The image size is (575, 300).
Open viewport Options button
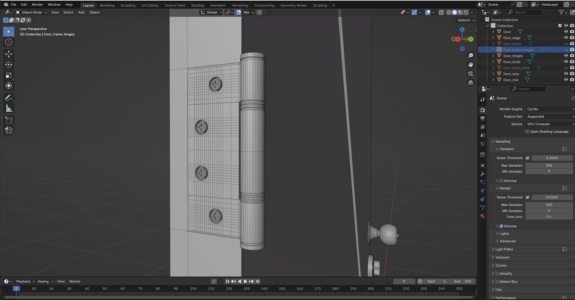pos(465,20)
